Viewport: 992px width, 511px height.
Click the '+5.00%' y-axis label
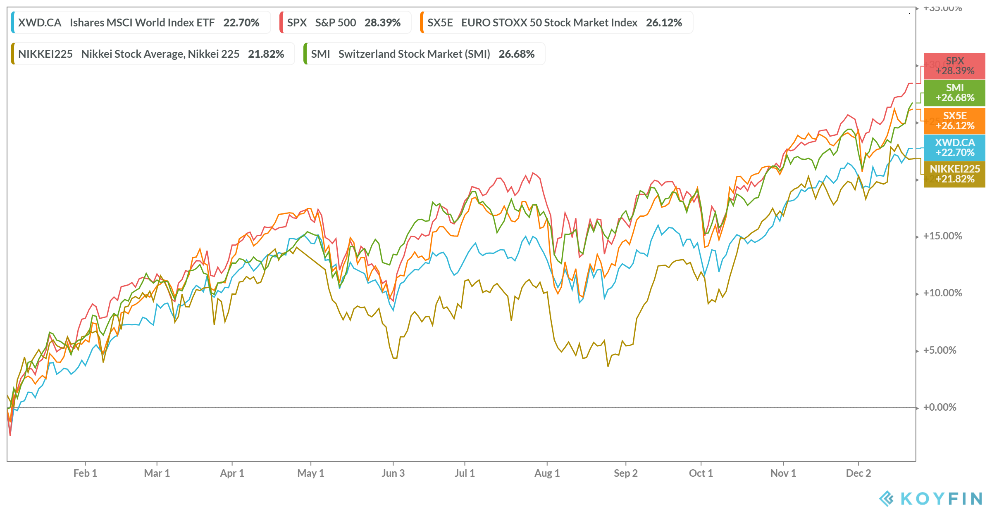click(940, 350)
